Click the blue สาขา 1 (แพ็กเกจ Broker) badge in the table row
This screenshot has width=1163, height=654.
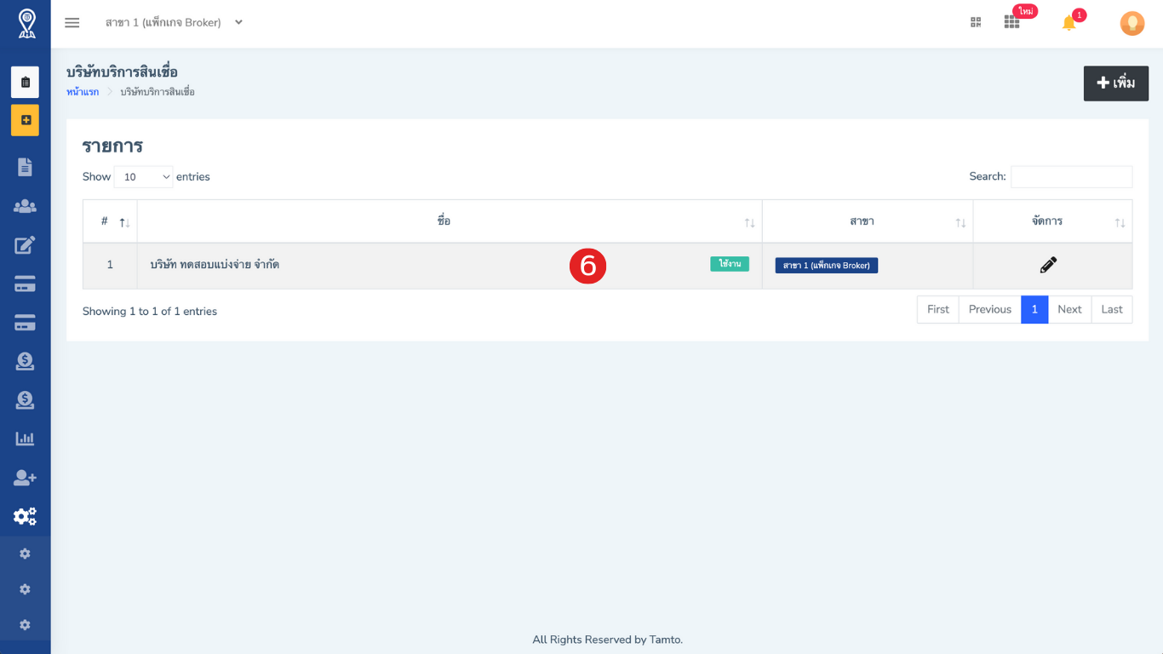click(826, 266)
